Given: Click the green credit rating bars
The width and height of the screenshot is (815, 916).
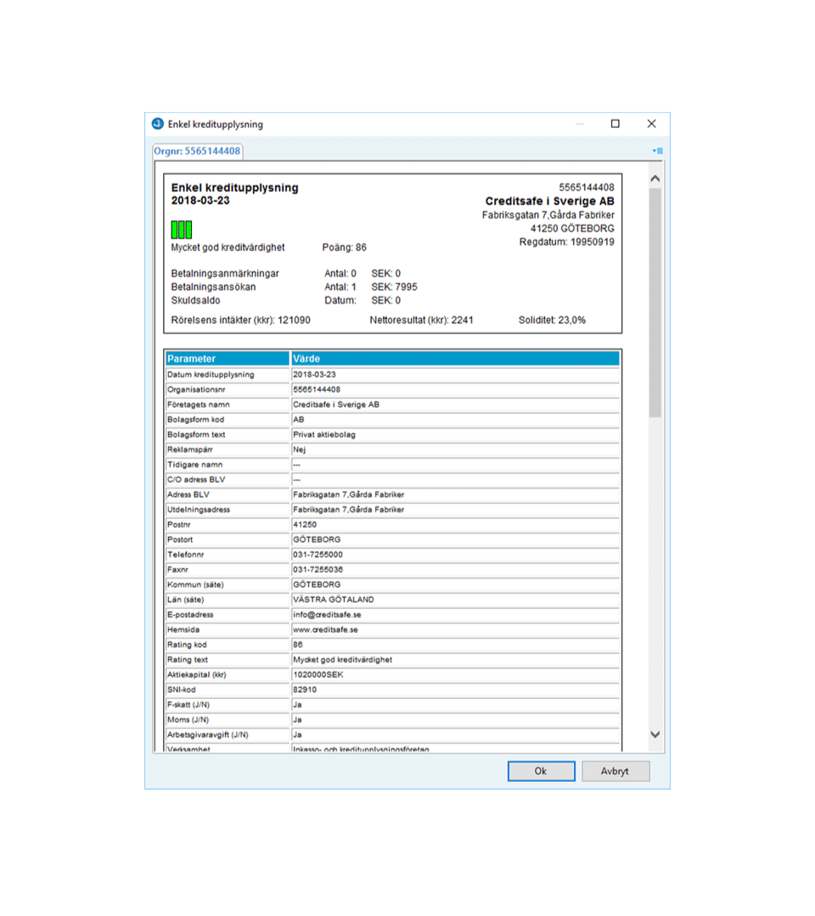Looking at the screenshot, I should pos(181,230).
